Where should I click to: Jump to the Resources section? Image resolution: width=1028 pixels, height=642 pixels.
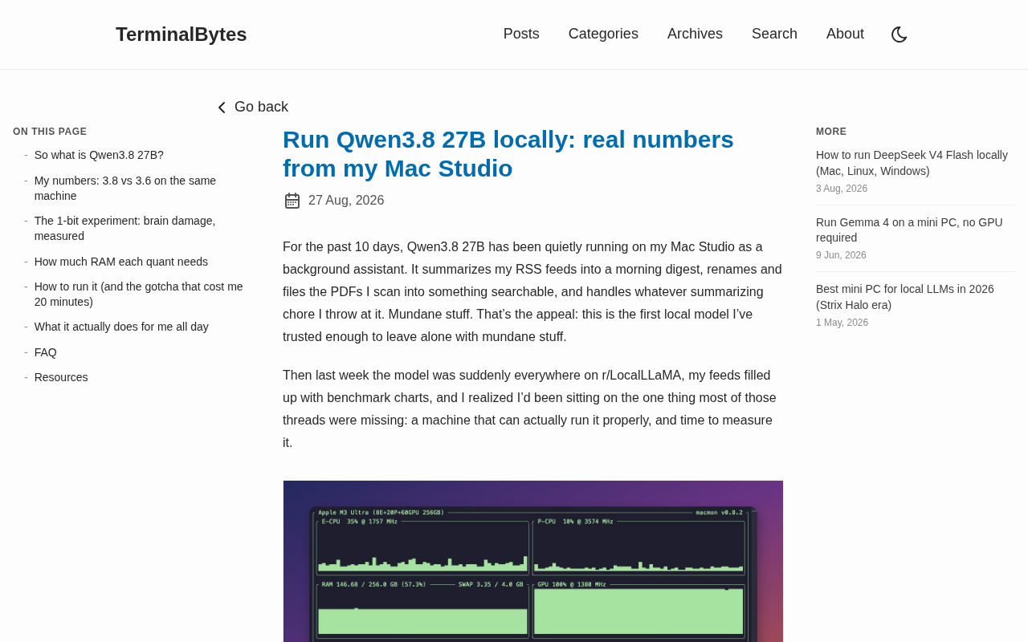(61, 377)
